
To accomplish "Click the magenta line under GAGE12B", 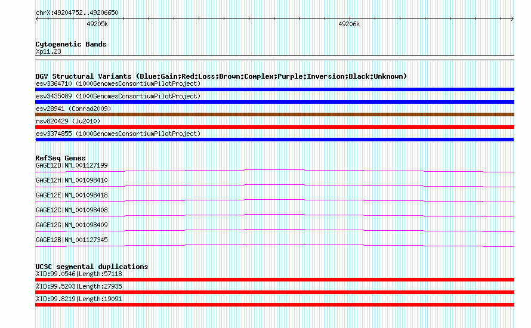I will click(x=274, y=245).
